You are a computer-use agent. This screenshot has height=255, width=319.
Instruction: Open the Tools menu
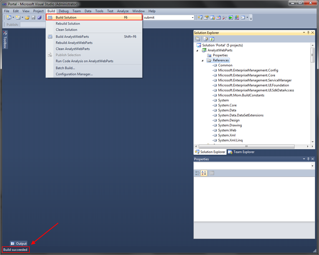pos(99,11)
